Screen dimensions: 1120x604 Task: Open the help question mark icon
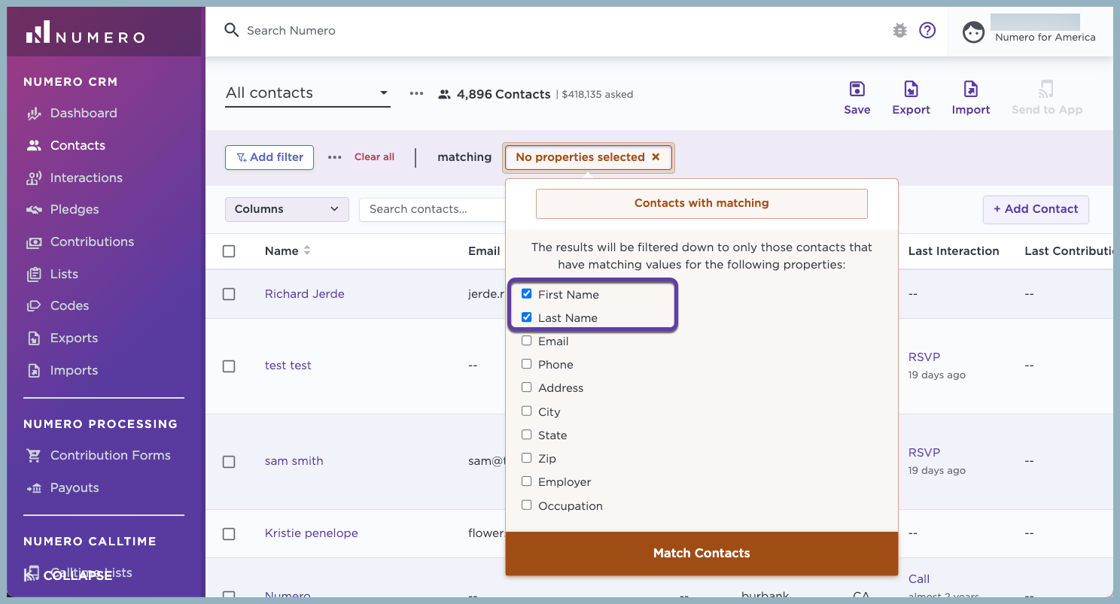pos(927,30)
